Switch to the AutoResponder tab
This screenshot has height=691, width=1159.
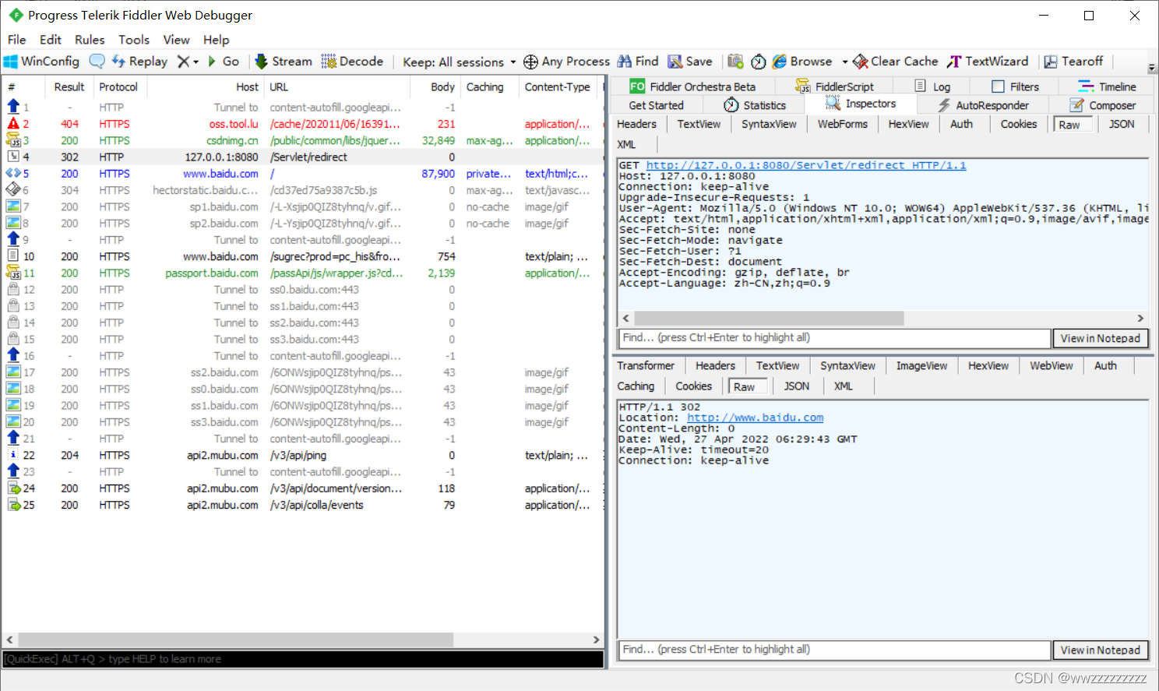pyautogui.click(x=983, y=105)
